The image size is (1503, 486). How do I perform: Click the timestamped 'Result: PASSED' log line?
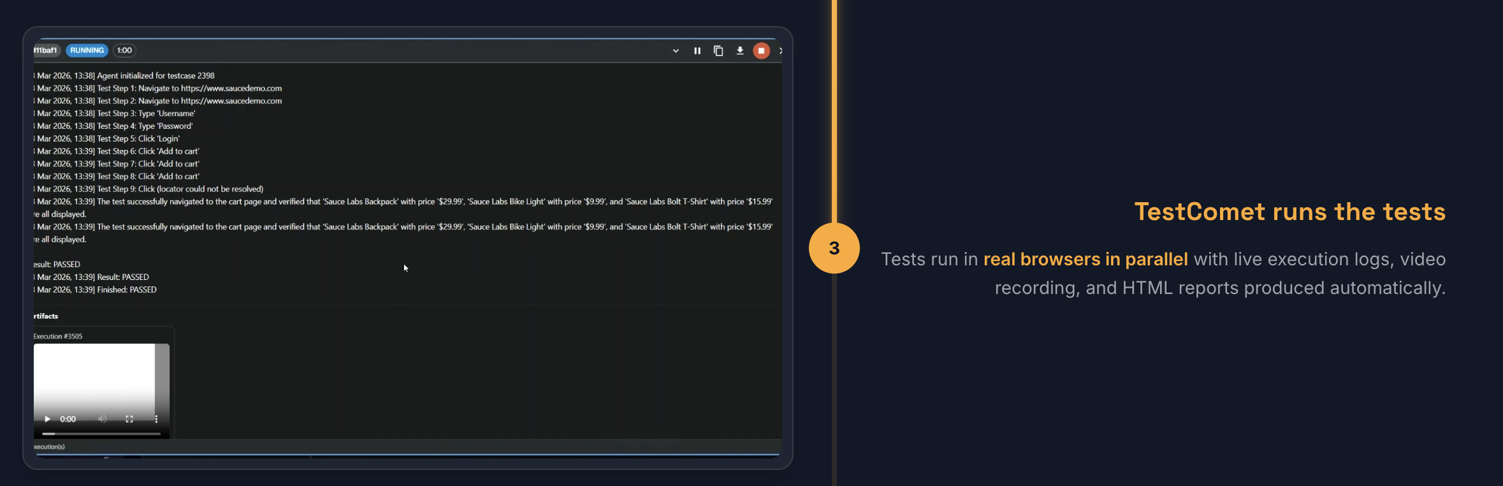92,277
